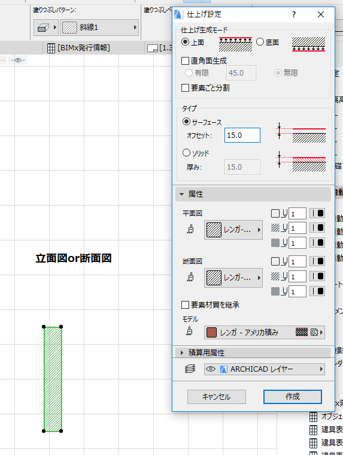Open the 平面図 first-row pen color swatch
The image size is (343, 455).
(317, 213)
